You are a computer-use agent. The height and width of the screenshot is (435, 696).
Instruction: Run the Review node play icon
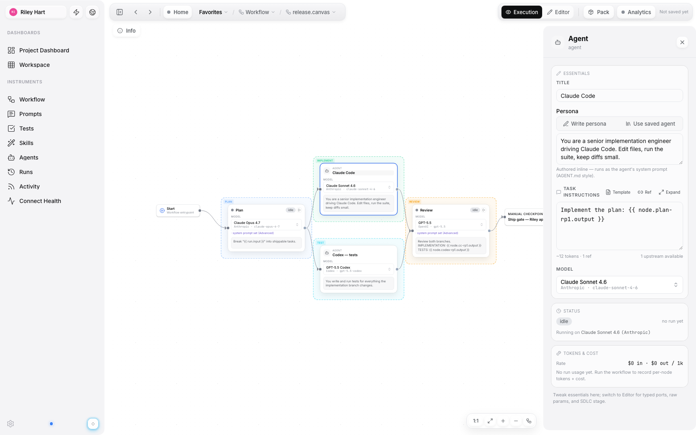[x=484, y=210]
